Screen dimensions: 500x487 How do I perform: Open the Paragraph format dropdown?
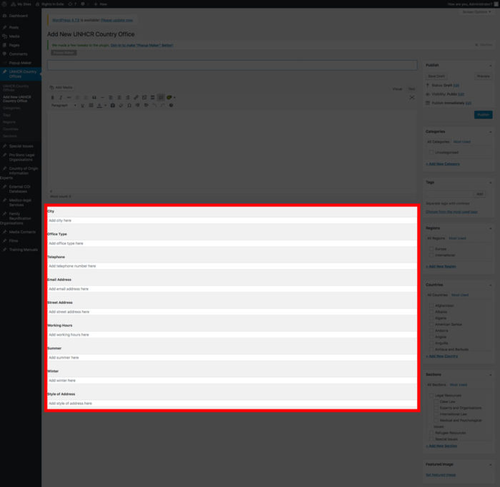pyautogui.click(x=64, y=106)
